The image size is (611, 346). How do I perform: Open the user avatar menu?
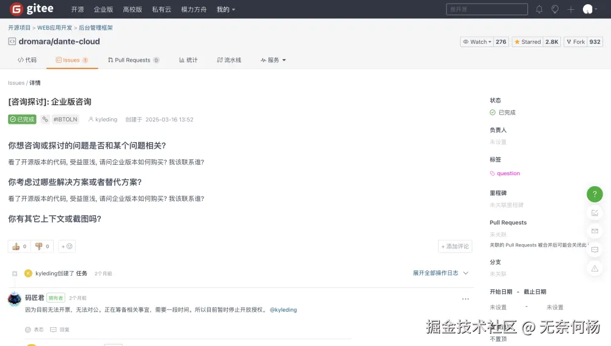590,9
